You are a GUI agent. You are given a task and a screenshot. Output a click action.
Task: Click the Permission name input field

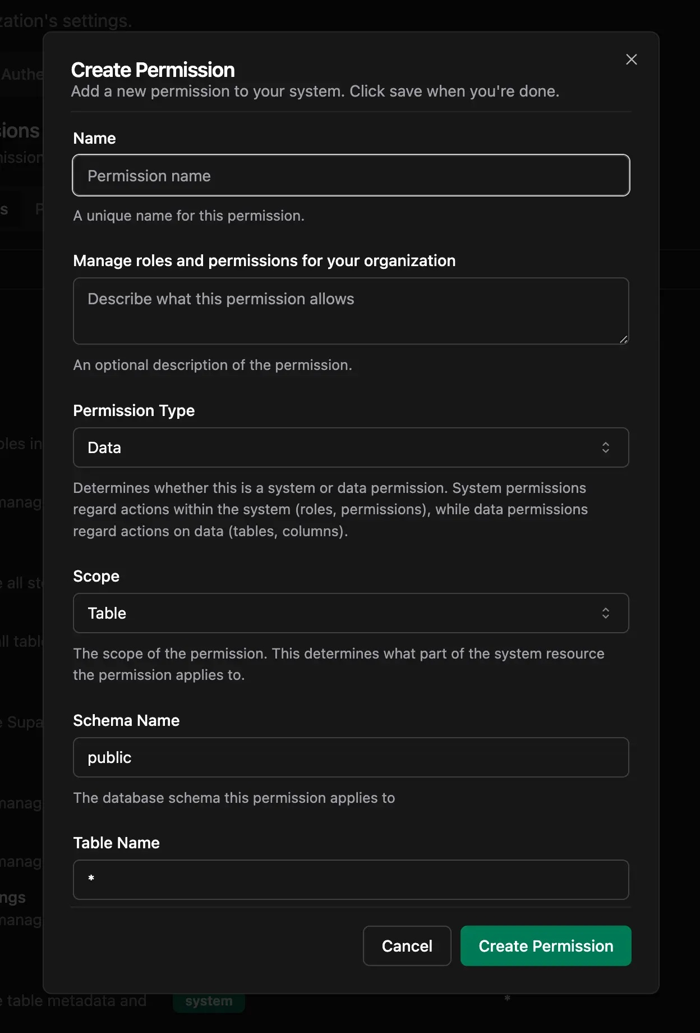click(x=351, y=175)
